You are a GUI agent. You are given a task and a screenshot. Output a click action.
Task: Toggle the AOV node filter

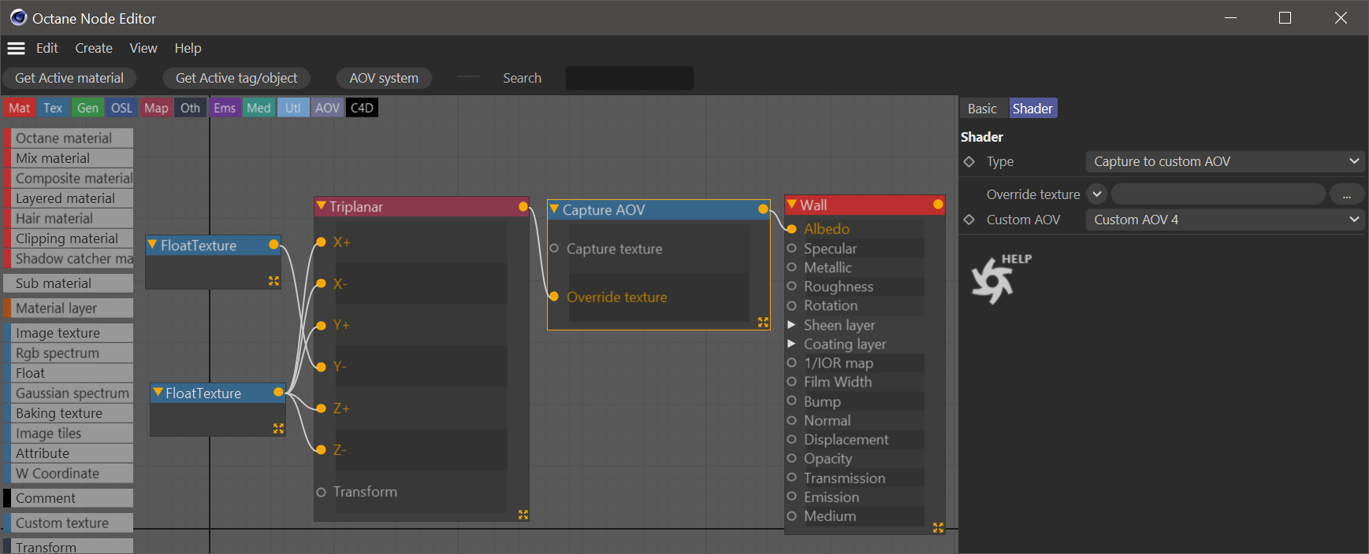[327, 108]
